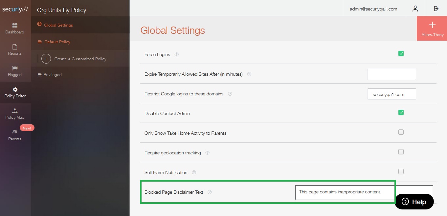Click the Disable Contact Admin label
This screenshot has height=216, width=447.
pos(167,113)
